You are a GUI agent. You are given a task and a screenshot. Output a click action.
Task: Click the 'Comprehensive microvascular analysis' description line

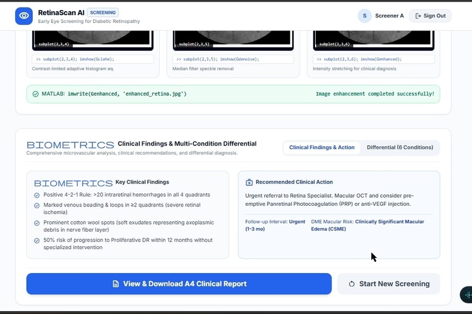pyautogui.click(x=132, y=153)
